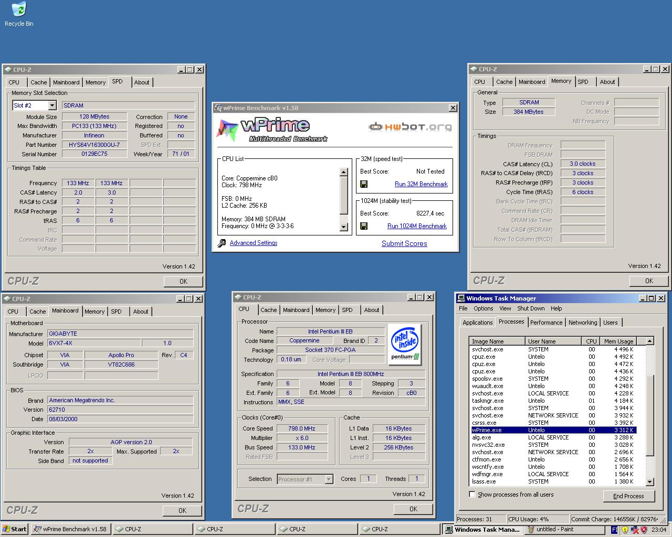
Task: Click OK in the CPU-Z Memory window
Action: [649, 281]
